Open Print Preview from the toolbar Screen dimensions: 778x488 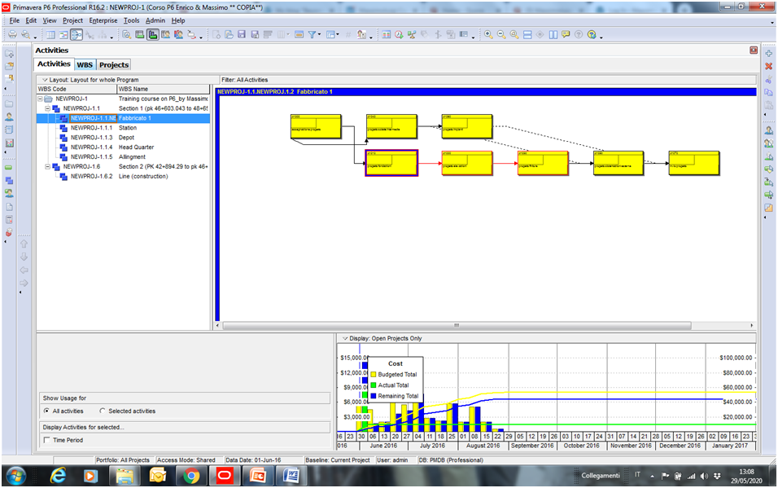pos(25,34)
